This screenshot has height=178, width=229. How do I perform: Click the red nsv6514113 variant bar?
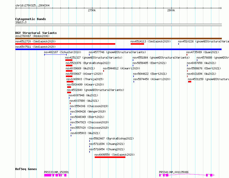tap(137, 44)
